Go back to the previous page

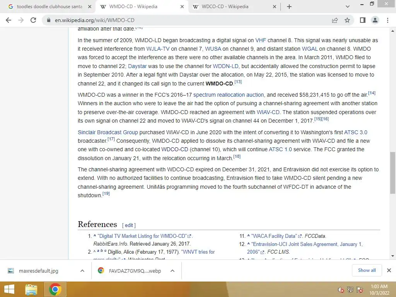[x=9, y=20]
